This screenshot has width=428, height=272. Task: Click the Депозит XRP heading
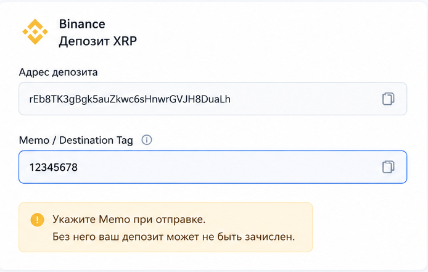pos(97,41)
